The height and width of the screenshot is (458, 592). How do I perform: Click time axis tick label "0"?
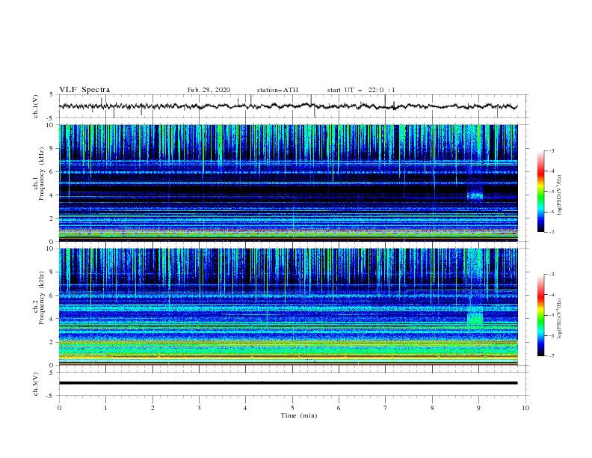pos(59,408)
